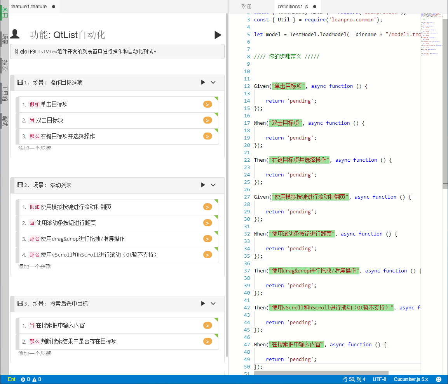Click orange arrow on vScroll和hScroll step
Screen dimensions: 448x384
[208, 255]
